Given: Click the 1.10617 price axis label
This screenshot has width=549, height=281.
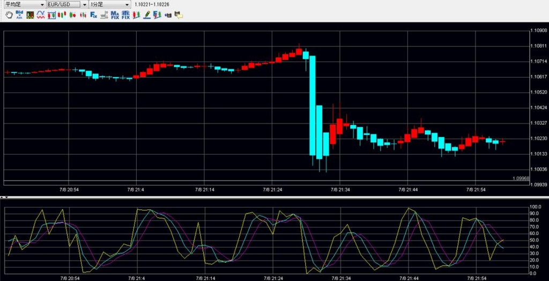Looking at the screenshot, I should coord(539,77).
